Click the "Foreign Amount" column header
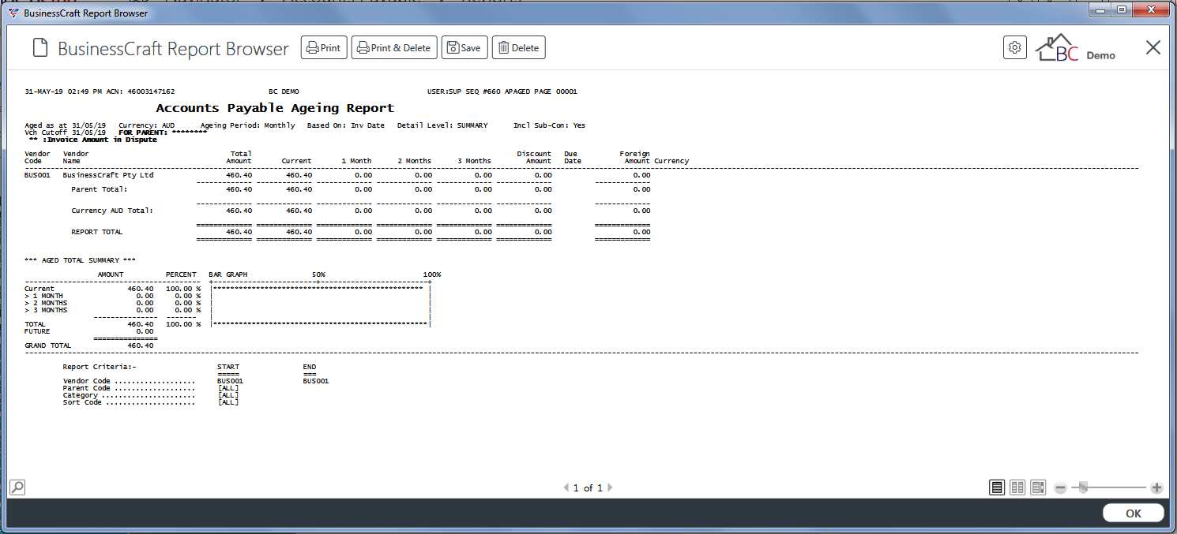This screenshot has height=534, width=1177. (x=635, y=158)
